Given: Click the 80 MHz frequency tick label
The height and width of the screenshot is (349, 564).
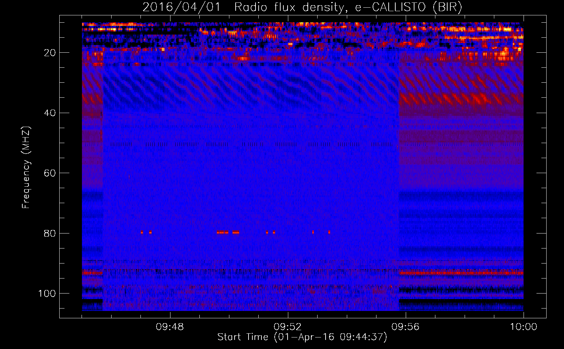Looking at the screenshot, I should pyautogui.click(x=50, y=233).
